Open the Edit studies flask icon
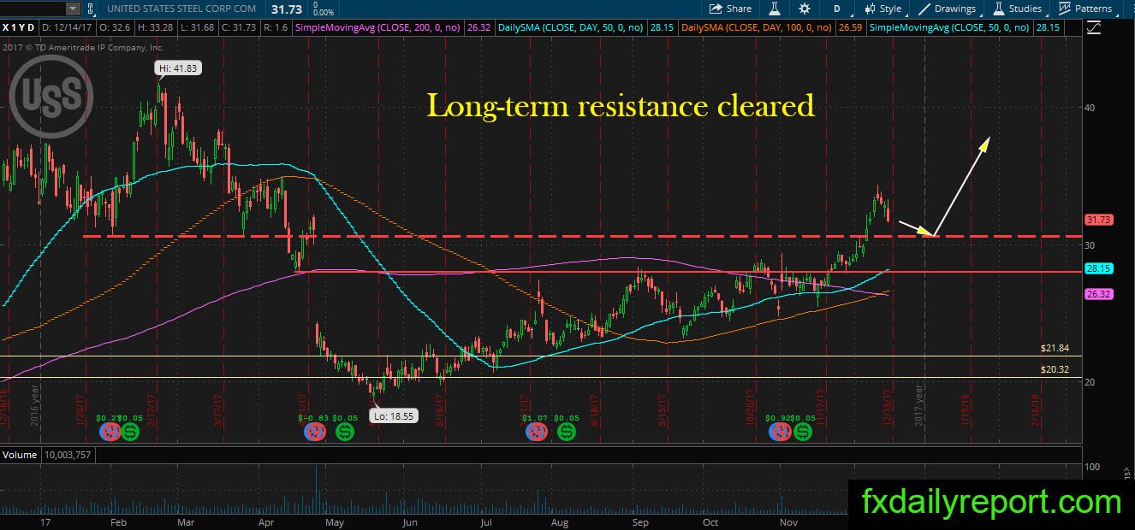The height and width of the screenshot is (530, 1135). 774,9
